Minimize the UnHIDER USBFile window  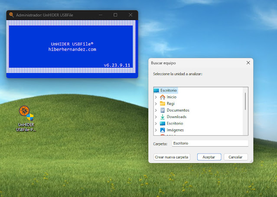click(x=101, y=15)
